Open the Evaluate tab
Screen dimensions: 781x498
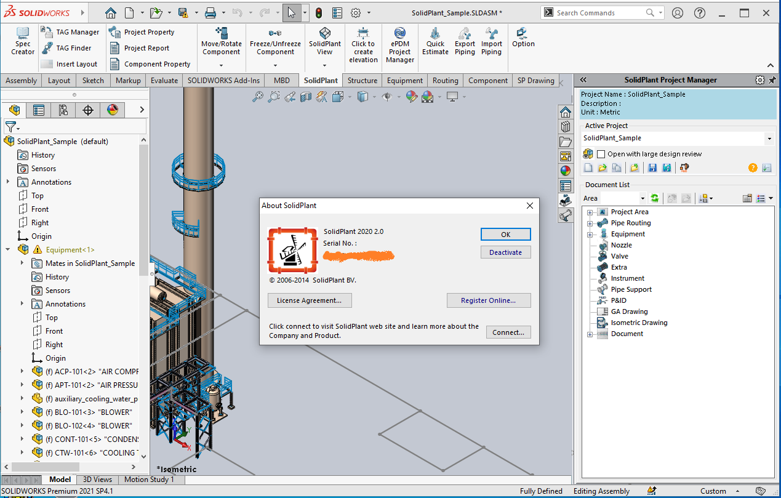164,81
